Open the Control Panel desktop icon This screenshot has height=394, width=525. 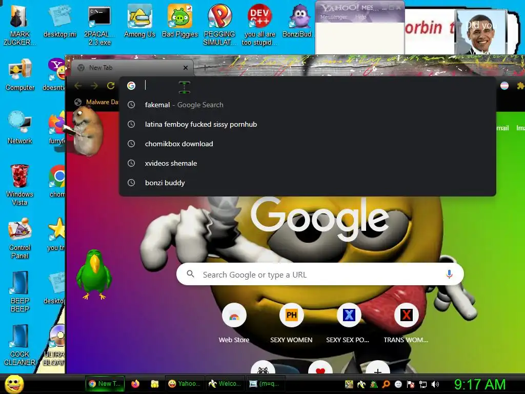(x=20, y=239)
